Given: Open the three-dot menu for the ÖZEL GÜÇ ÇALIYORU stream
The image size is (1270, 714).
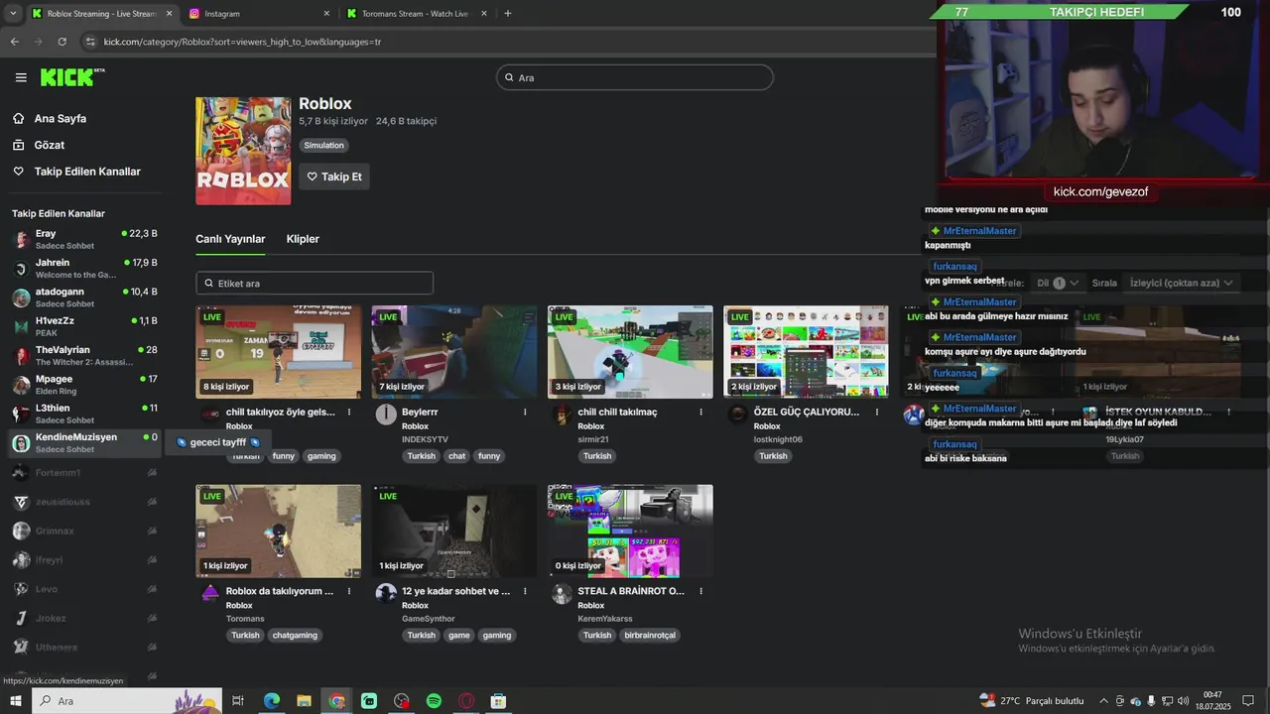Looking at the screenshot, I should 877,412.
